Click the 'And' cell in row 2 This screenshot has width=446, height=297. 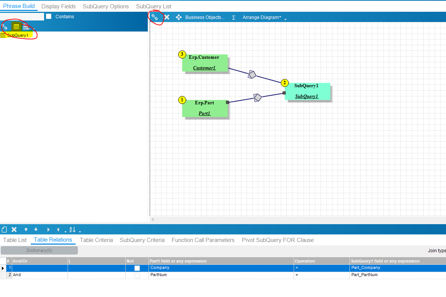(x=40, y=275)
